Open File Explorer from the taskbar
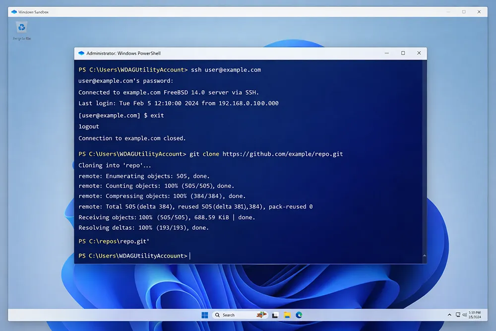496x331 pixels. 287,315
